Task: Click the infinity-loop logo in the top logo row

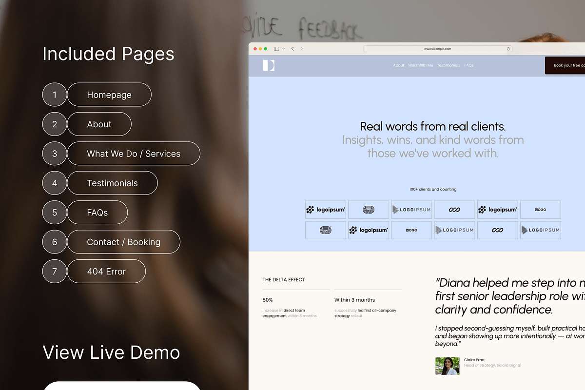Action: click(x=454, y=210)
